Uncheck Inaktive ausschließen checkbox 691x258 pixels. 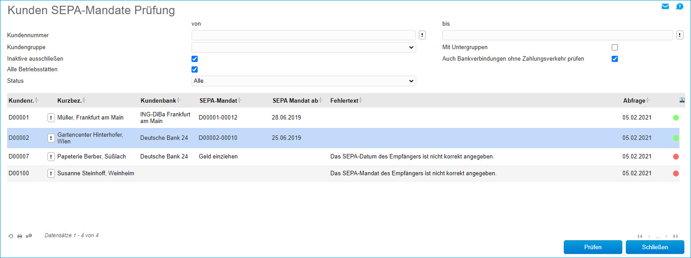pos(195,59)
